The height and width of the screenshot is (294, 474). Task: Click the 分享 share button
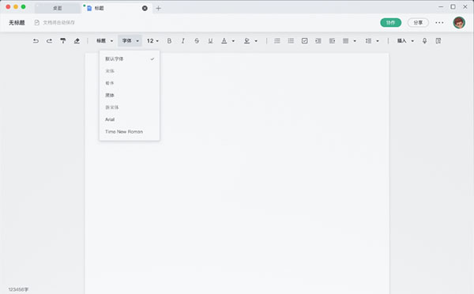(x=418, y=23)
